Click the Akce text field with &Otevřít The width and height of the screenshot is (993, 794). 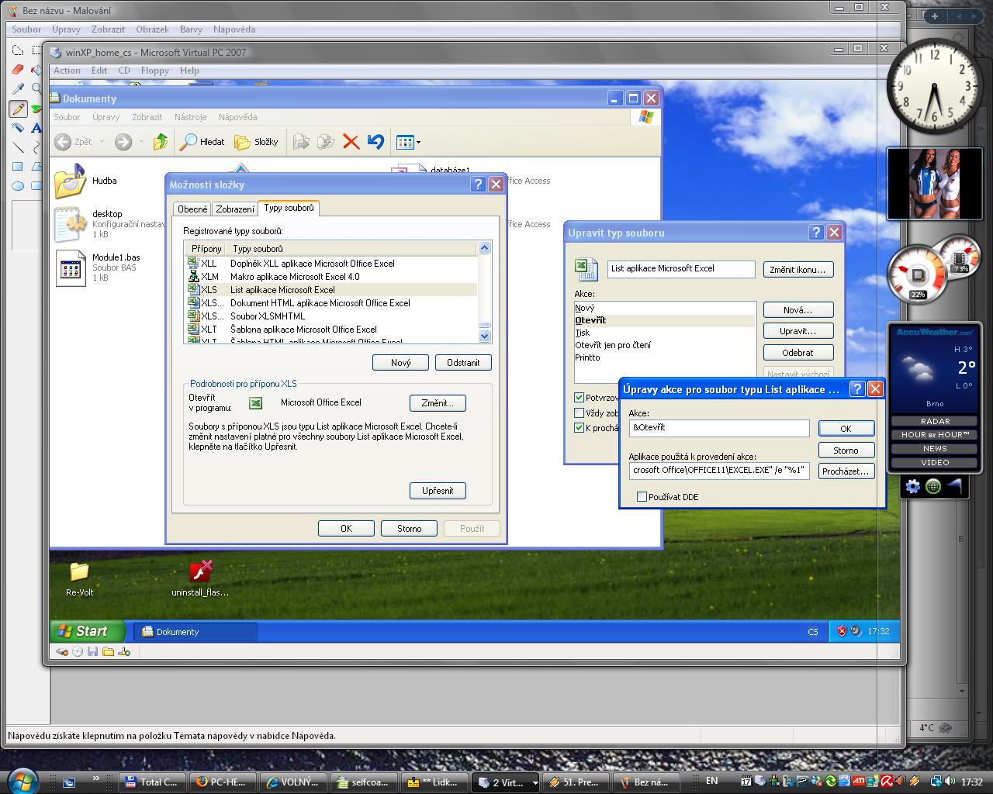coord(718,428)
